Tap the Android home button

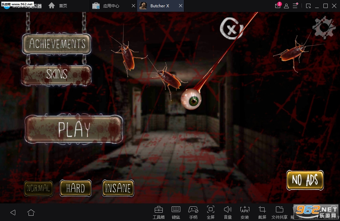pyautogui.click(x=31, y=212)
